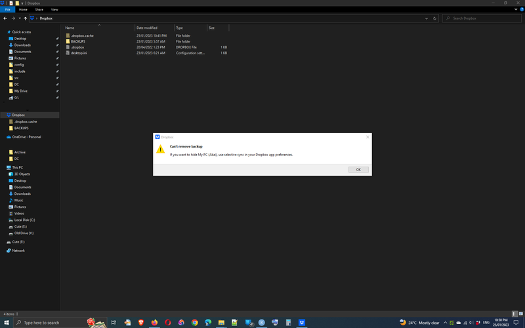Viewport: 525px width, 328px height.
Task: Click OK in the Dropbox dialog
Action: (x=358, y=169)
